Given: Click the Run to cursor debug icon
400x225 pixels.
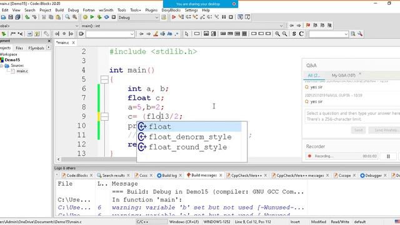Looking at the screenshot, I should 181,17.
